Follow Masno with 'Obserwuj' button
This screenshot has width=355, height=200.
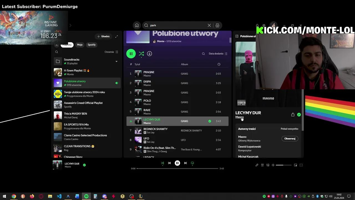click(290, 139)
